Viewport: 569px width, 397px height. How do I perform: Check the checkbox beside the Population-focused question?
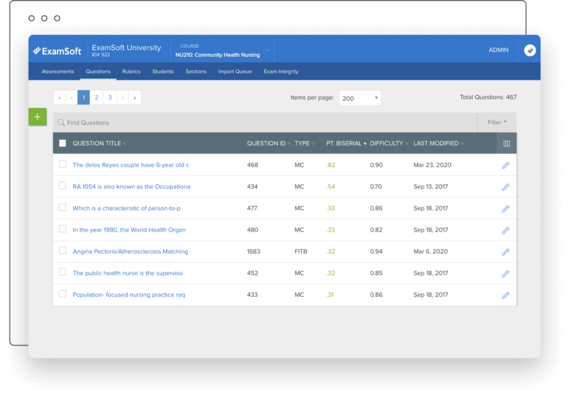62,294
